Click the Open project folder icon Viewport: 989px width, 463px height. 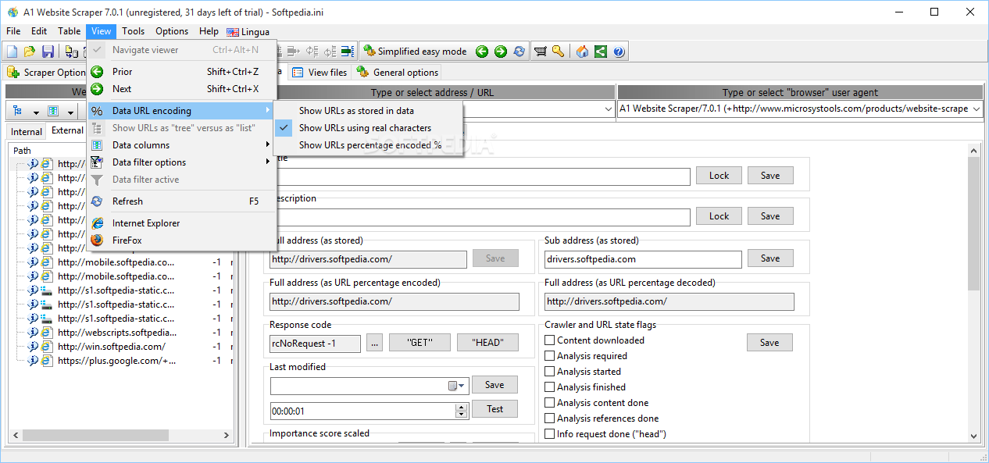pyautogui.click(x=30, y=52)
